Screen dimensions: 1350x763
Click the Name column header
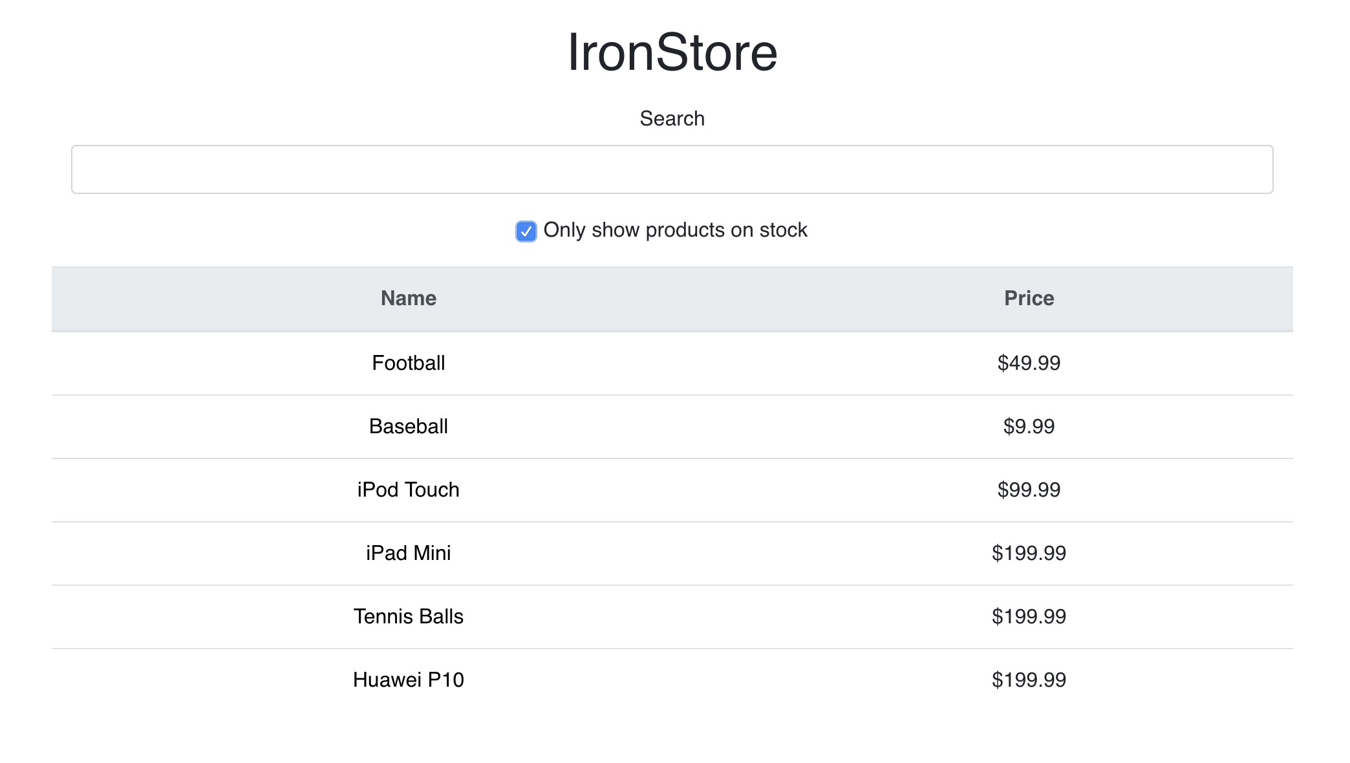(408, 298)
